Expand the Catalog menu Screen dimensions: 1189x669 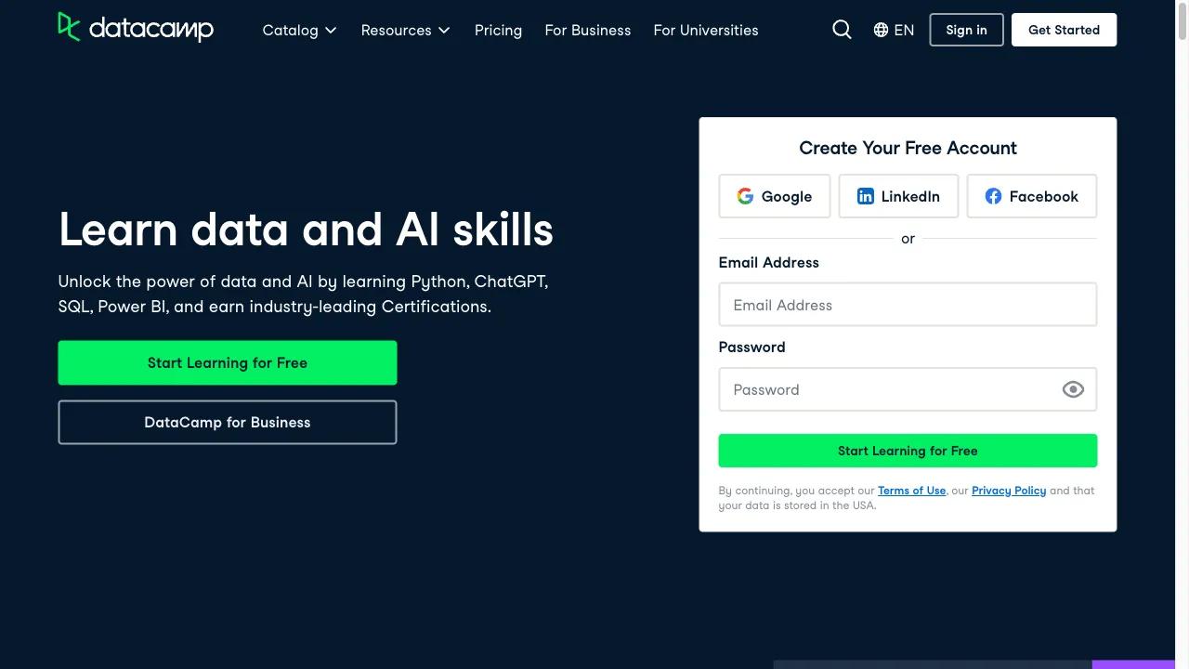click(x=299, y=30)
